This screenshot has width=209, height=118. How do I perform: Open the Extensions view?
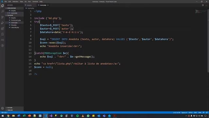[2, 29]
